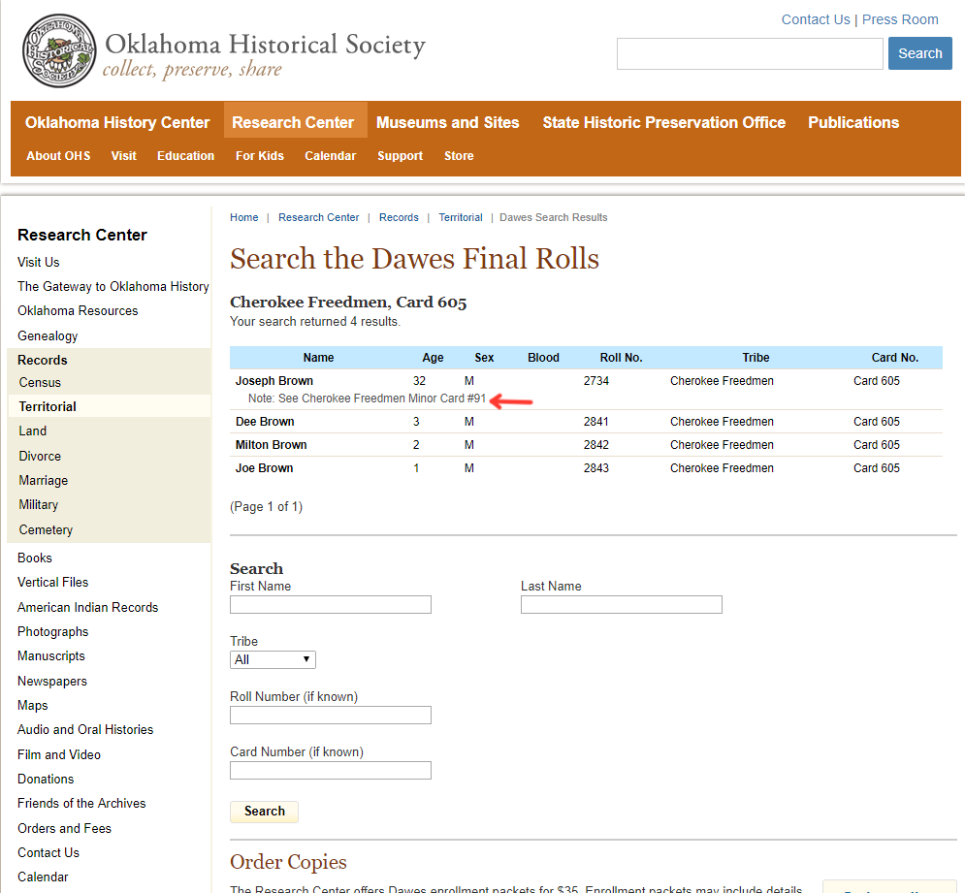
Task: Click the Records breadcrumb link
Action: coord(399,217)
